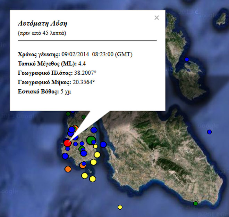Click the green marker on Kefalonia's southeastern coast
This screenshot has height=217, width=229.
tap(196, 203)
